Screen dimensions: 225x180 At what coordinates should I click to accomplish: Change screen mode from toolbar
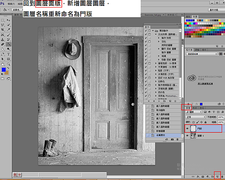9,79
